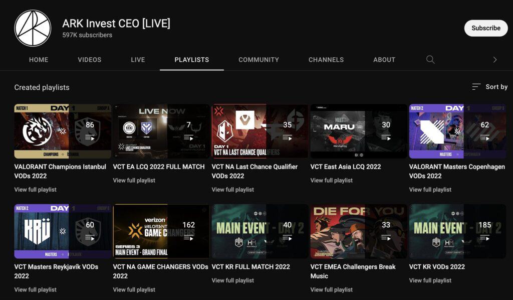Screen dimensions: 513x300
Task: Open VCT EA LCQ 2022 FULL MATCH title
Action: pos(159,167)
